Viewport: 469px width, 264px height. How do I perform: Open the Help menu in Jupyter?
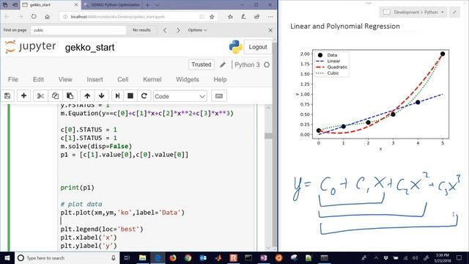(x=220, y=79)
